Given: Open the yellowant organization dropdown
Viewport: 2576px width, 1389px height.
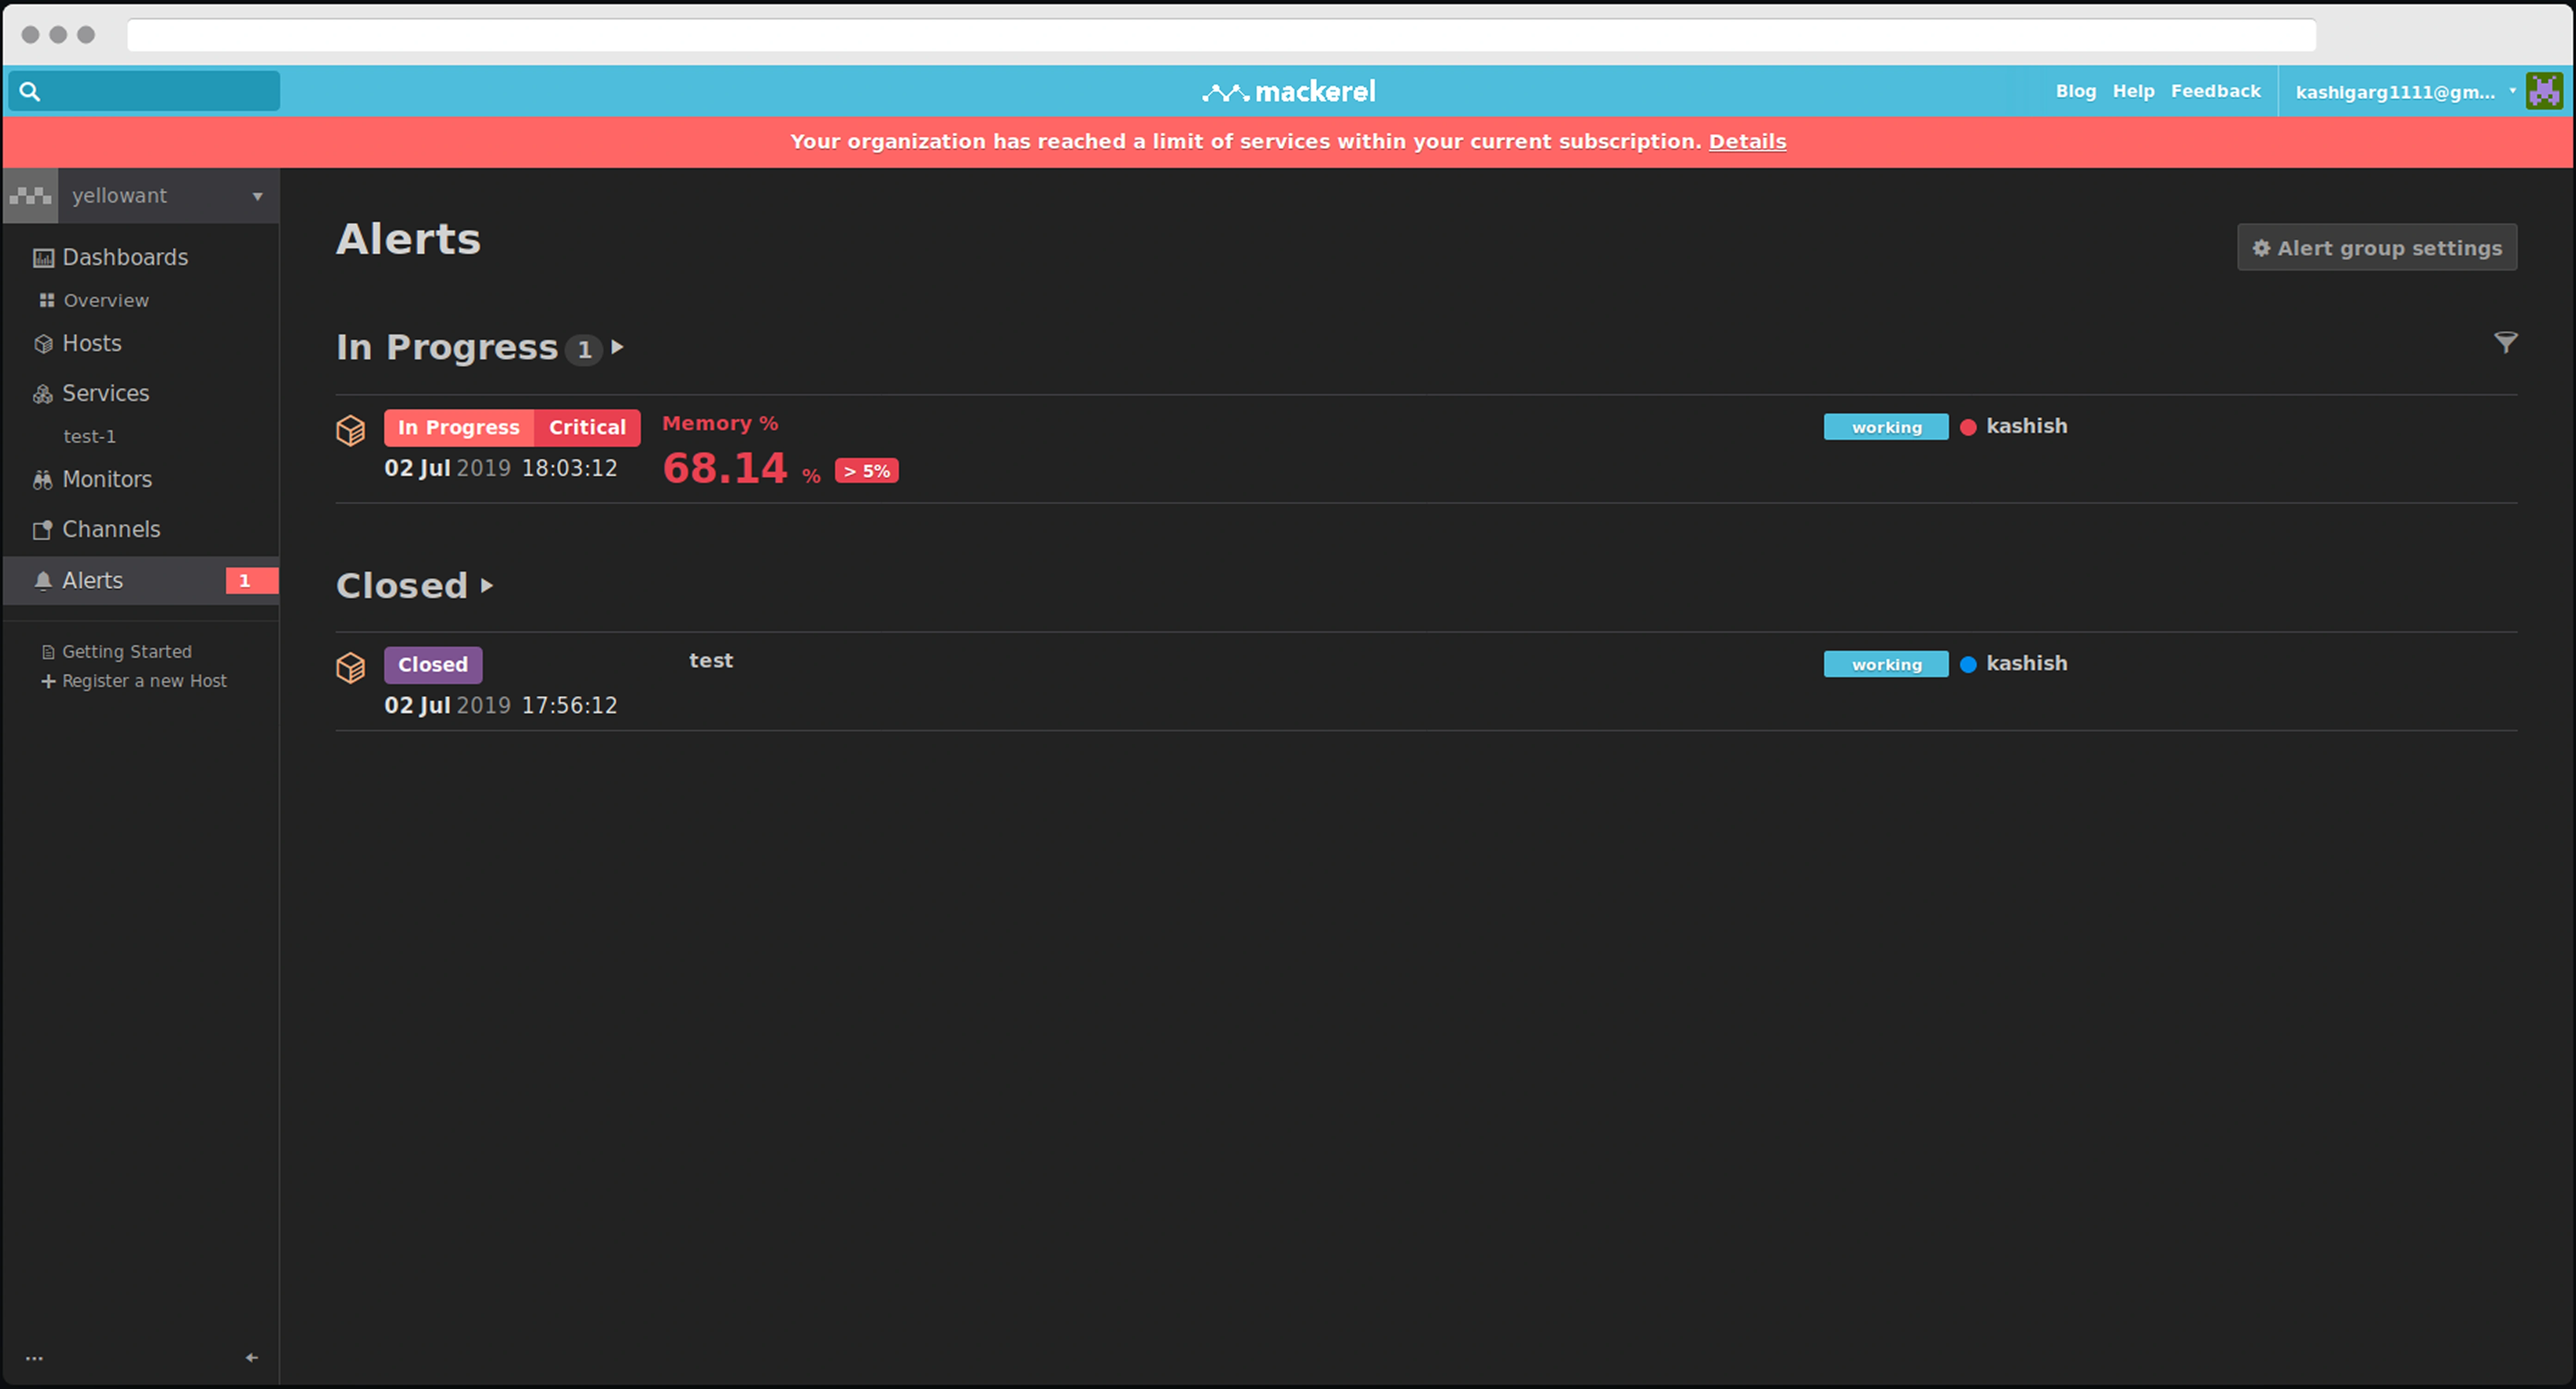Looking at the screenshot, I should [x=257, y=196].
